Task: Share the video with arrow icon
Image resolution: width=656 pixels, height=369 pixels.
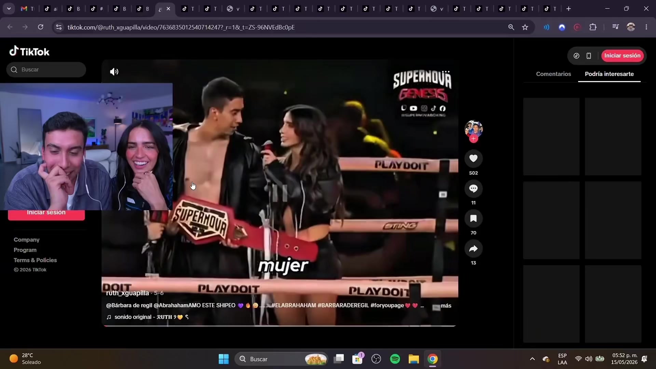Action: point(474,248)
